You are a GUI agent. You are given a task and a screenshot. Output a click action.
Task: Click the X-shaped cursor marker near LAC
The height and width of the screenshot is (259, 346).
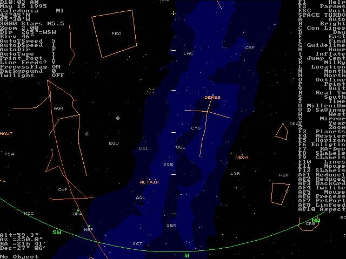(x=152, y=91)
